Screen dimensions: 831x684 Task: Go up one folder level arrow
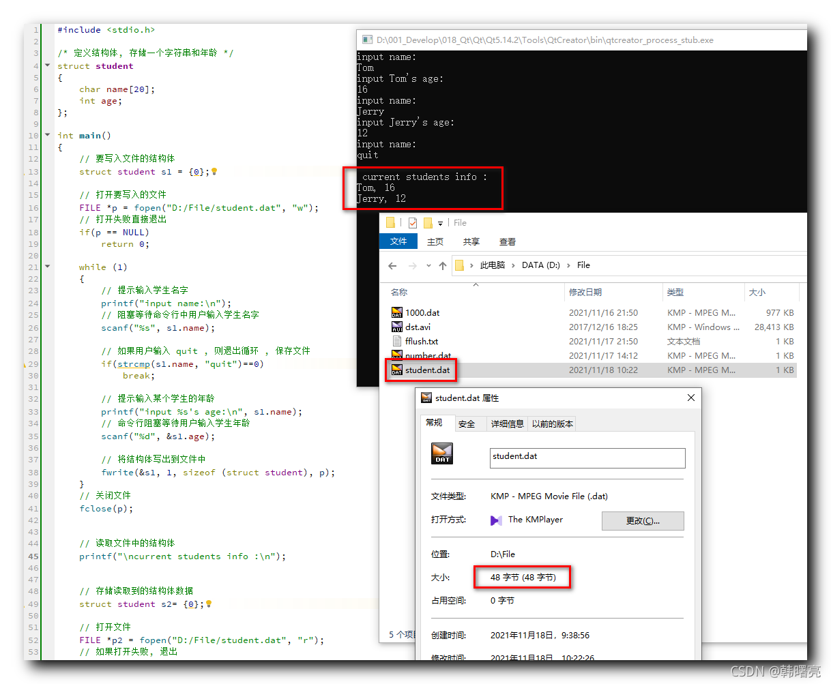(443, 265)
